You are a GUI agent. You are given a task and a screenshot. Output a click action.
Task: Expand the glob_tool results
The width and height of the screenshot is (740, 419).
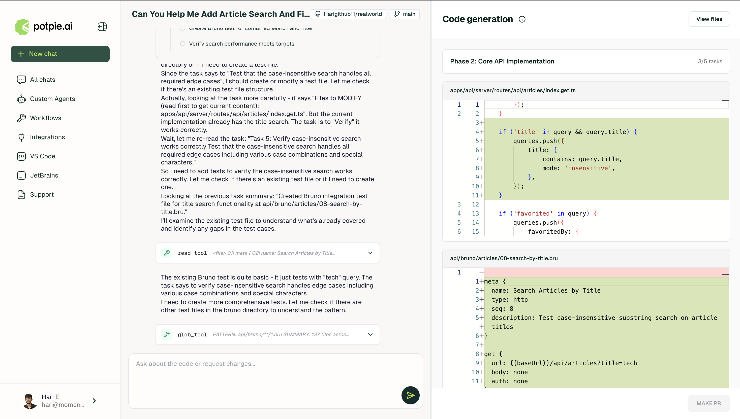[370, 334]
